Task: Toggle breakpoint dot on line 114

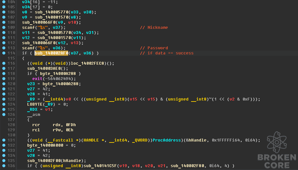Action: click(x=4, y=53)
